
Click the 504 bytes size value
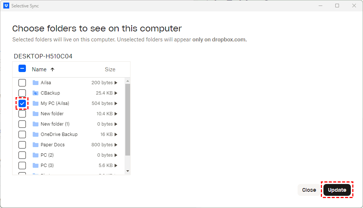coord(102,103)
